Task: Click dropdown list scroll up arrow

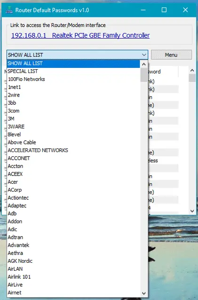Action: (144, 64)
